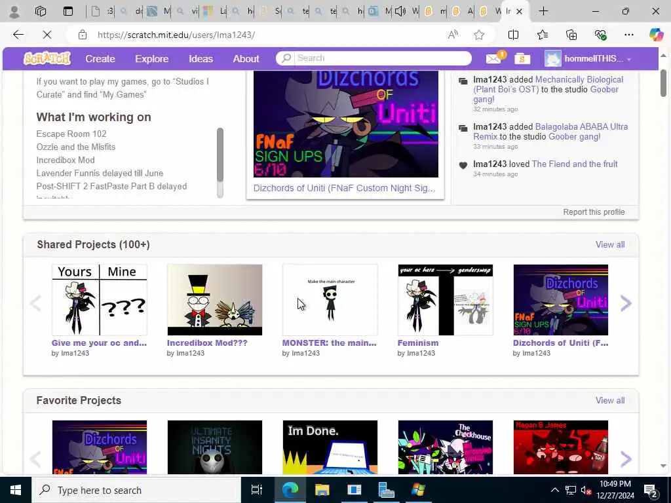Click View all for Shared Projects
The image size is (671, 503).
pyautogui.click(x=610, y=245)
